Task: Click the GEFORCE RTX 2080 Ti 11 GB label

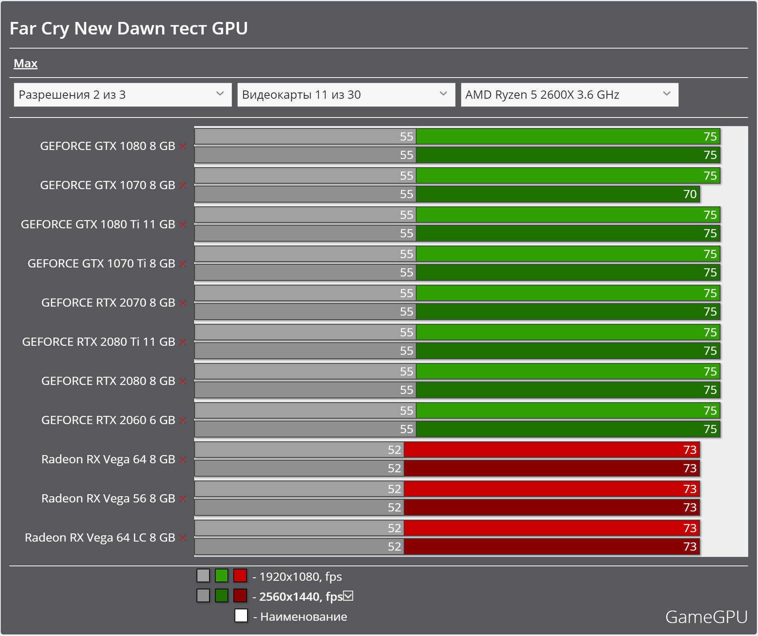Action: point(99,342)
